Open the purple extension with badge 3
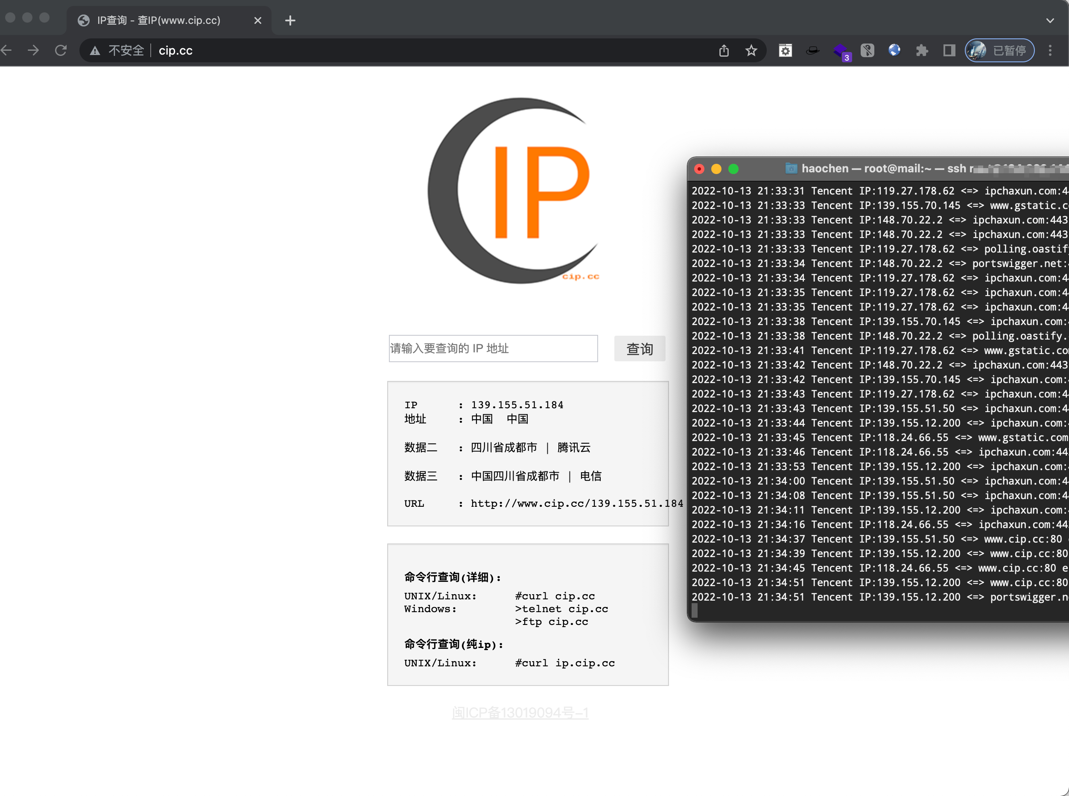The image size is (1069, 796). tap(841, 52)
